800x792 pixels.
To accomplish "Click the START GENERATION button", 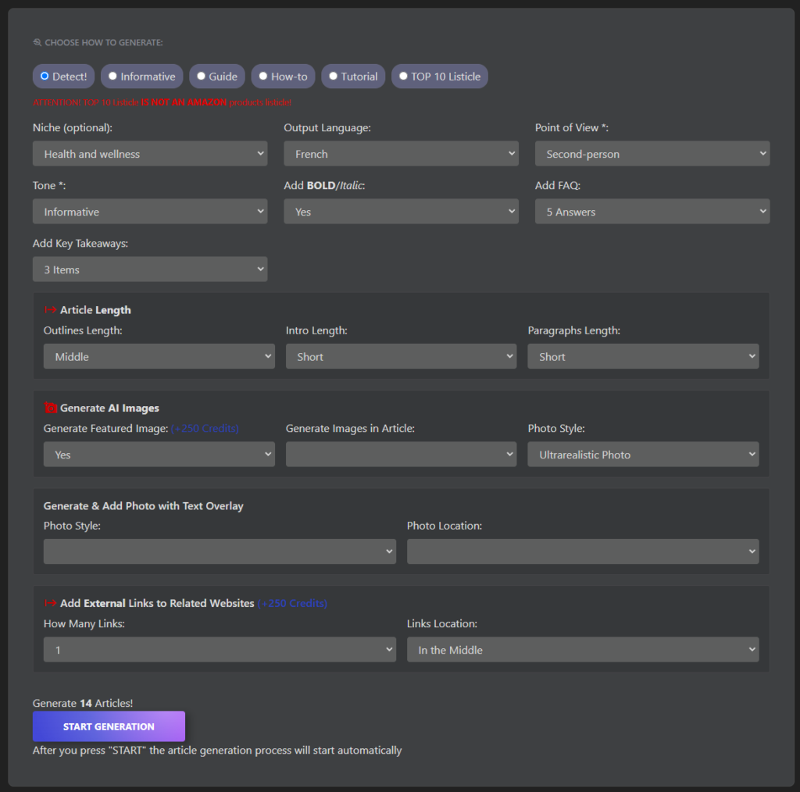I will click(109, 726).
